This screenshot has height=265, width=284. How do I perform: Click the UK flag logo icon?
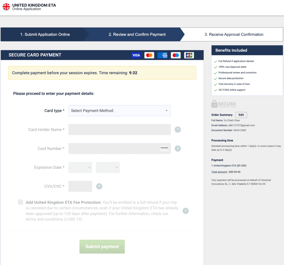pos(6,7)
